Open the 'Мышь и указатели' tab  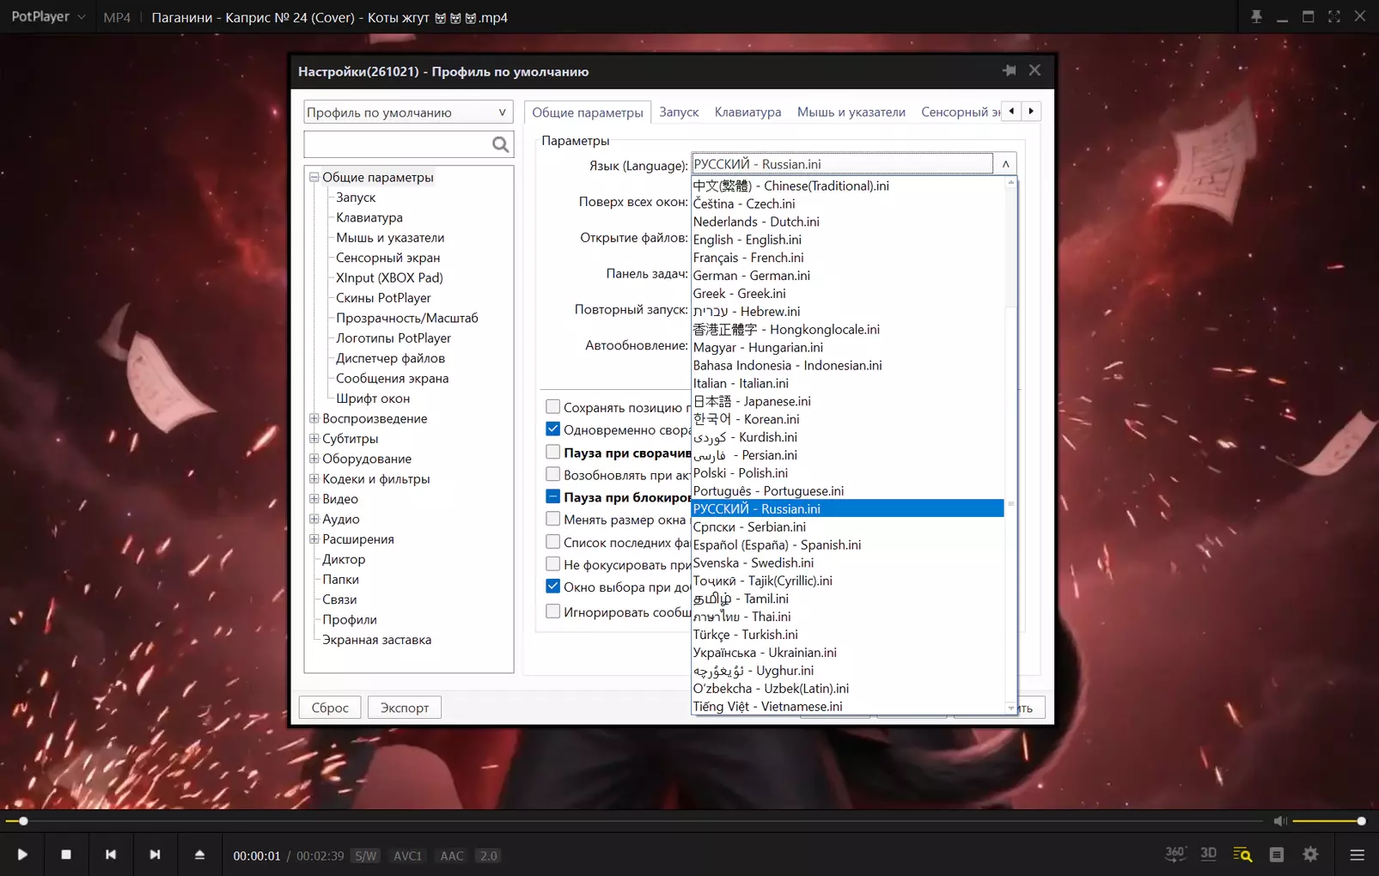pos(851,112)
